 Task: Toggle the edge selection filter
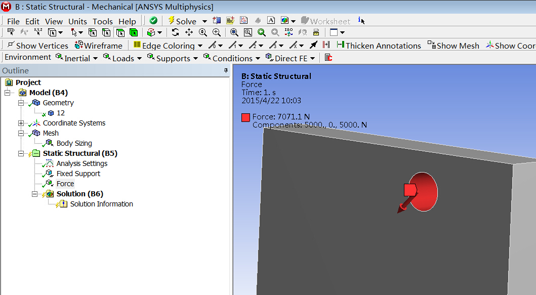[x=106, y=32]
